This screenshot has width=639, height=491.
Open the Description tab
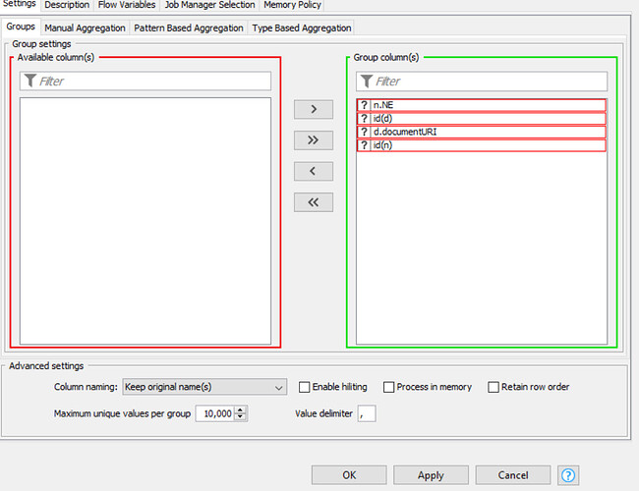point(67,5)
